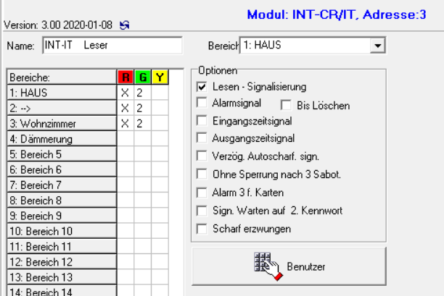Toggle the X mark in the R column for 3: Wohnzimmer
This screenshot has width=444, height=296.
click(126, 124)
